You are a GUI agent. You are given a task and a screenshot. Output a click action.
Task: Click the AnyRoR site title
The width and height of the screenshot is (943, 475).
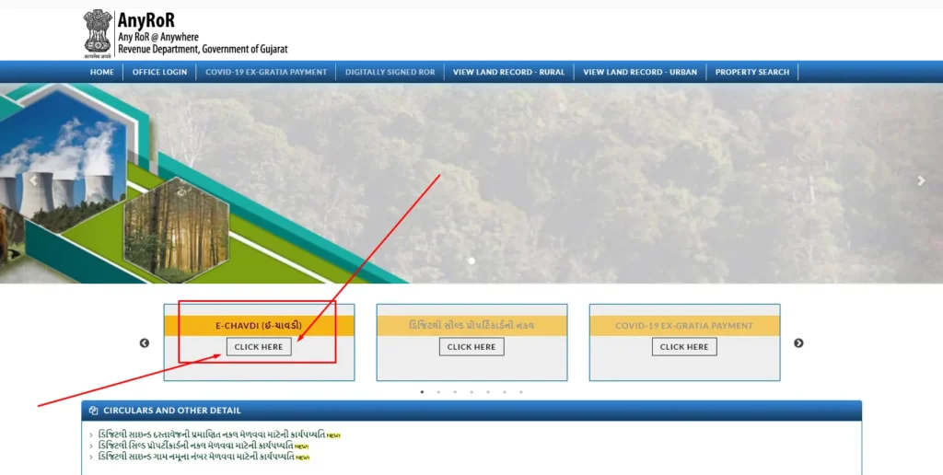[146, 20]
